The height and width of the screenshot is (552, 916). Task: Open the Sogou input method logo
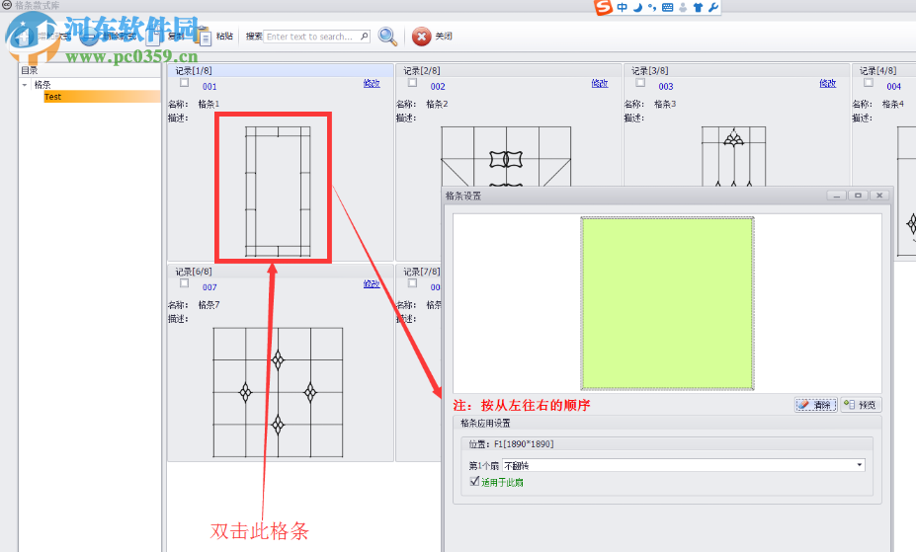click(603, 7)
